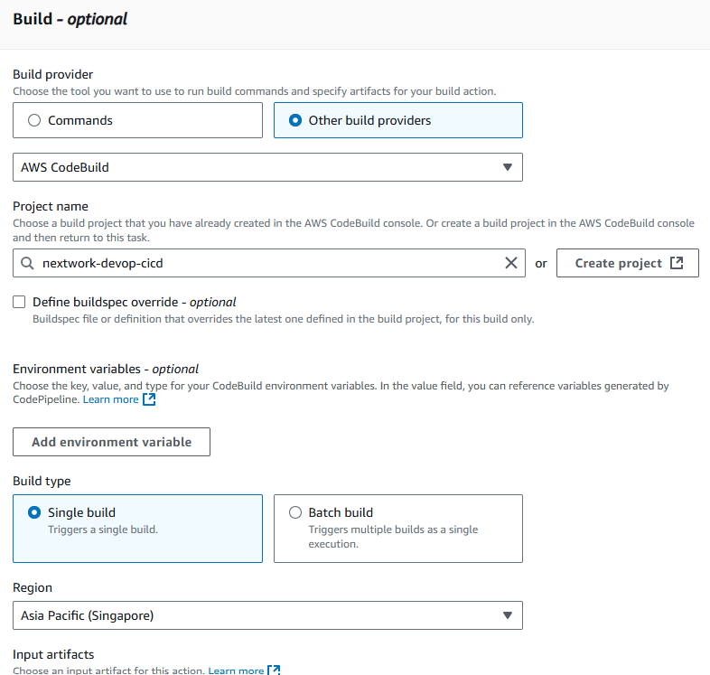Click external link icon beside environment variables Learn more

[149, 399]
